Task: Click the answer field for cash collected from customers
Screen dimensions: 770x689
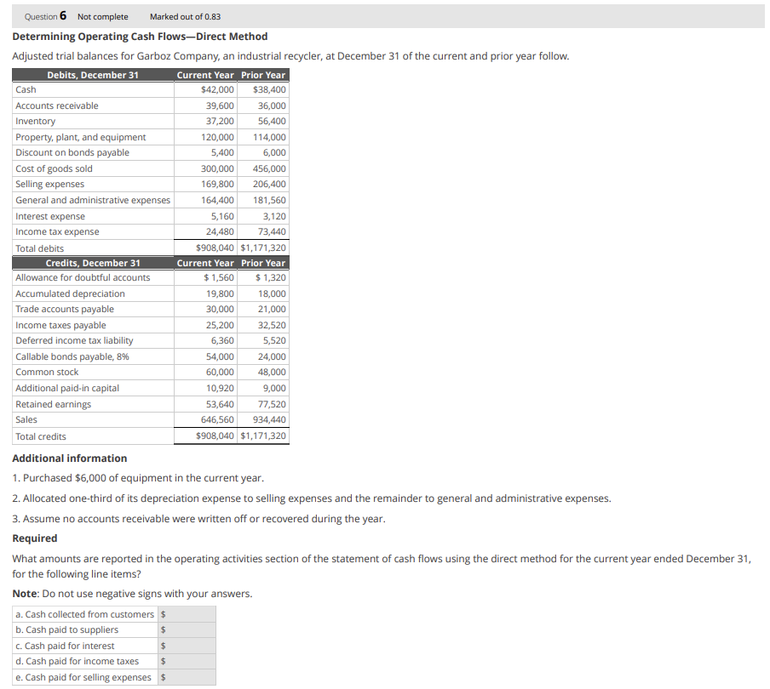Action: tap(186, 613)
